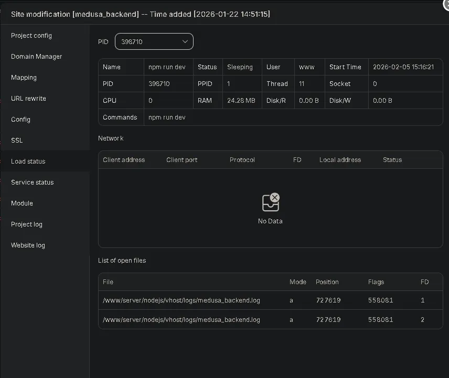The width and height of the screenshot is (449, 378).
Task: Show the Project log
Action: pos(27,224)
